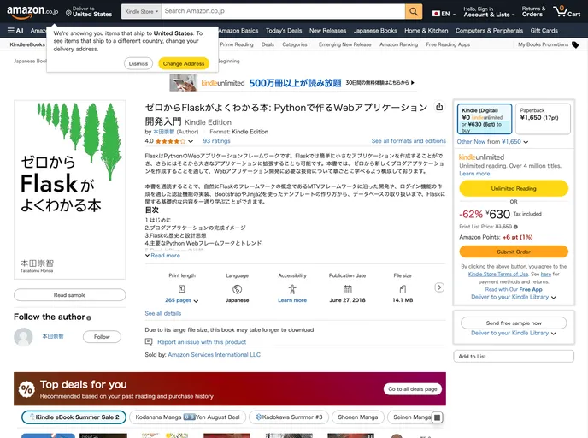
Task: Click Submit Order button
Action: tap(514, 252)
